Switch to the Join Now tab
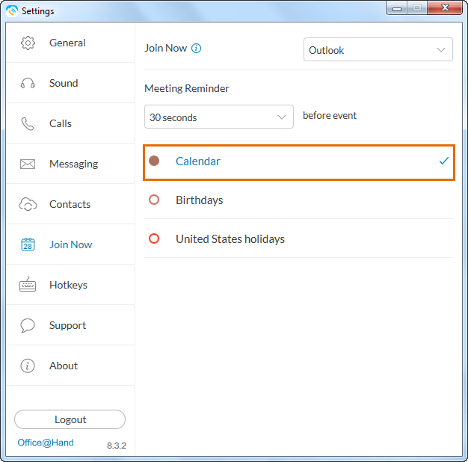The image size is (468, 462). [x=70, y=244]
